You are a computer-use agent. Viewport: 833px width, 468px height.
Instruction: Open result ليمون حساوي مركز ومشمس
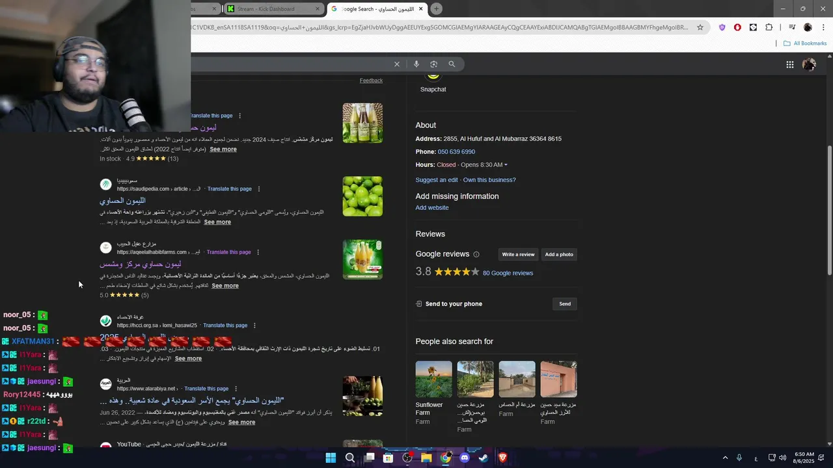click(x=141, y=265)
